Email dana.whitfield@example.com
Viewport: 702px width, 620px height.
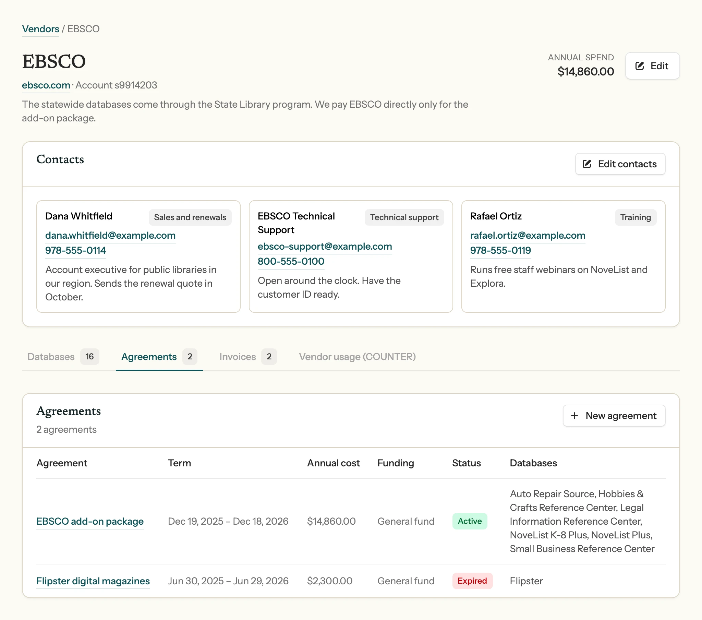click(x=110, y=236)
